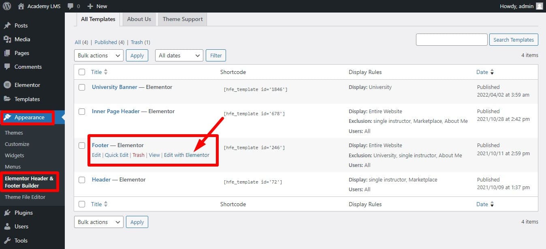Click the Posts pin icon in sidebar
The image size is (546, 249).
point(7,25)
